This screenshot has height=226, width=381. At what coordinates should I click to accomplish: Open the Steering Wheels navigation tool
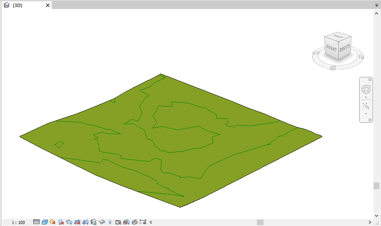tap(366, 89)
